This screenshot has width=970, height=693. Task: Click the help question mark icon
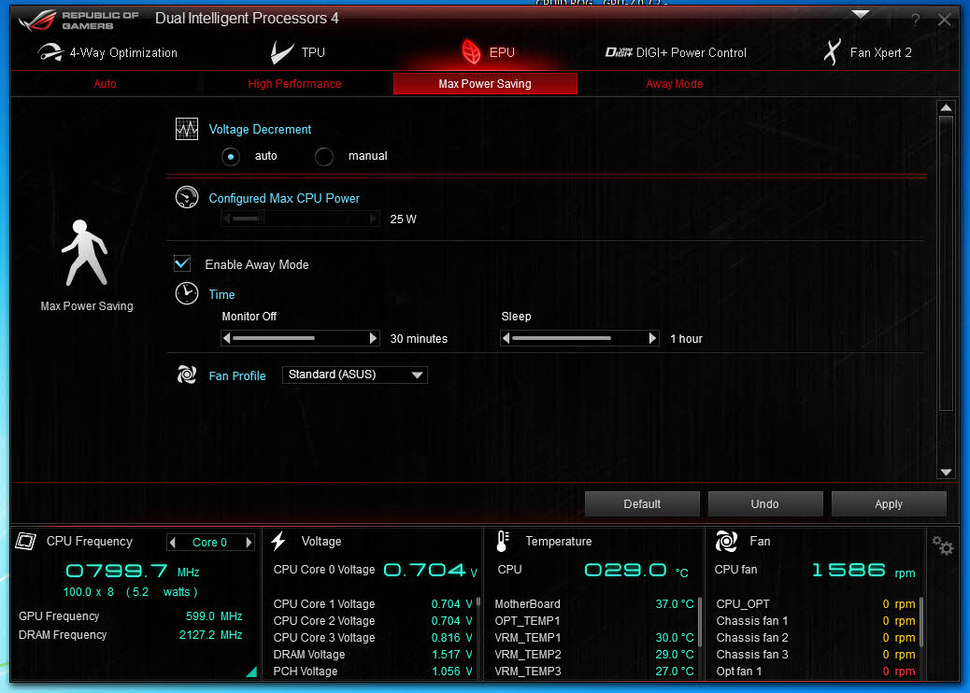[916, 20]
